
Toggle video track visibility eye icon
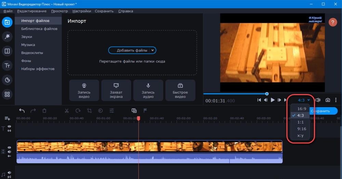tap(10, 148)
